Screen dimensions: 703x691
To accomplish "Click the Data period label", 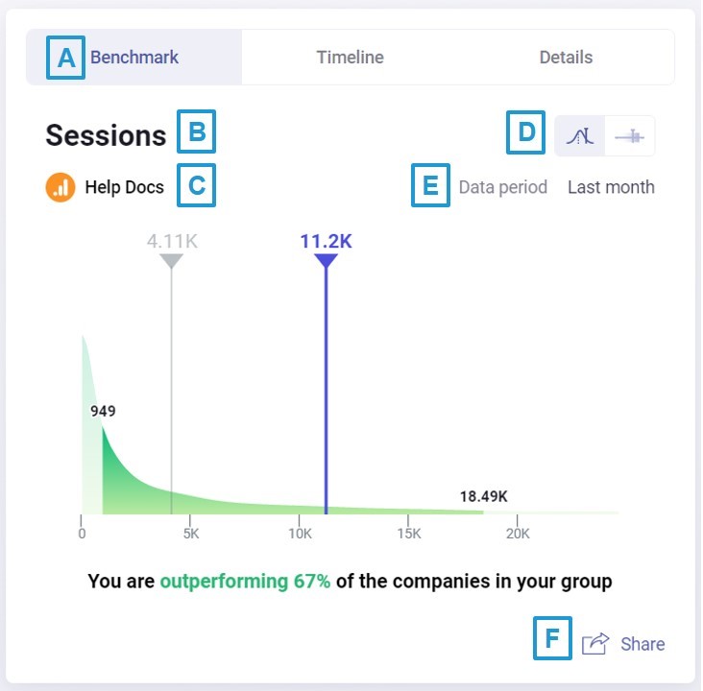I will (502, 187).
